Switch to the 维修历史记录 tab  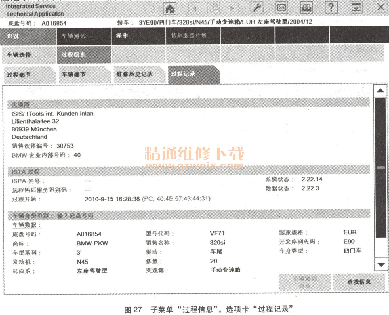click(138, 75)
